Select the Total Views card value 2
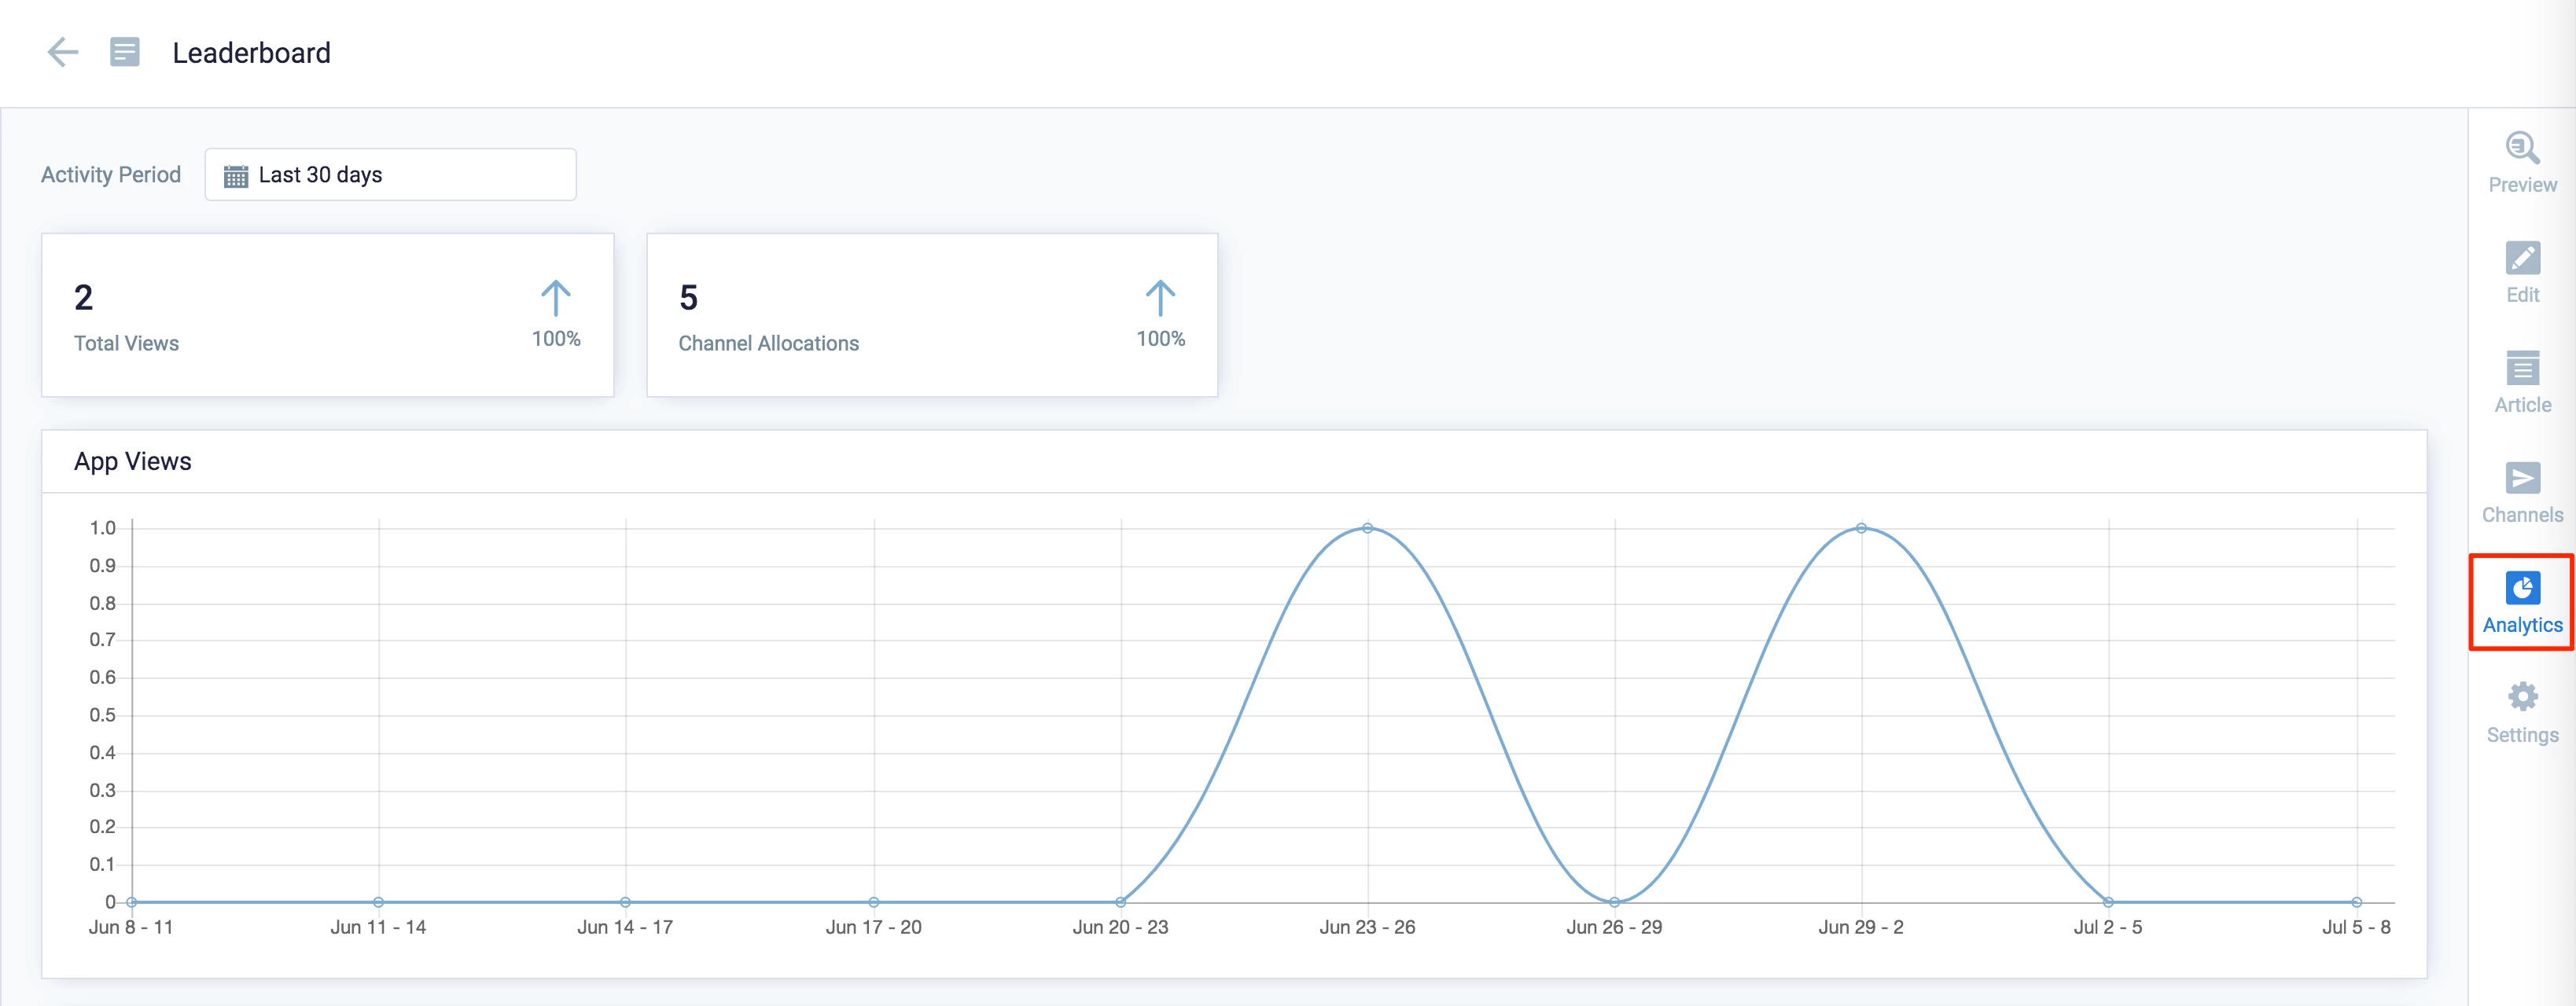This screenshot has width=2576, height=1006. (84, 297)
